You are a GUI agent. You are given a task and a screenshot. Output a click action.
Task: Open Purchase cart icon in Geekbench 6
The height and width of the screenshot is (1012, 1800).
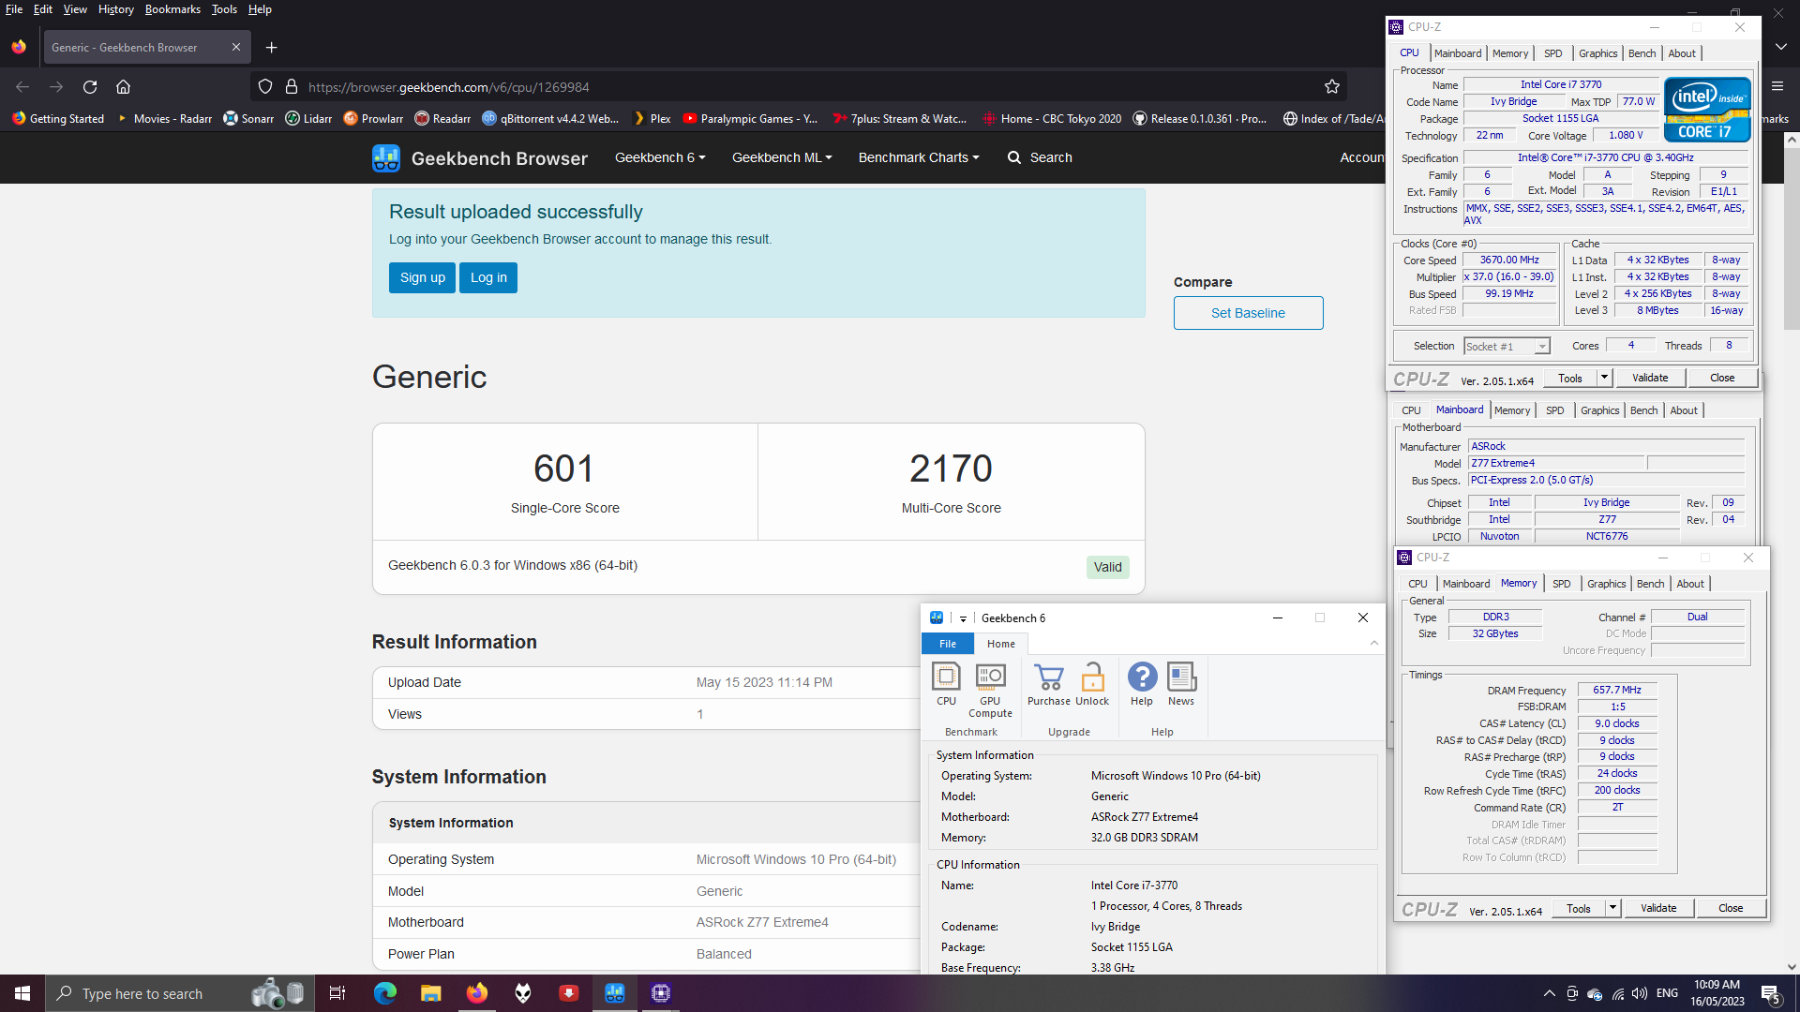1048,684
